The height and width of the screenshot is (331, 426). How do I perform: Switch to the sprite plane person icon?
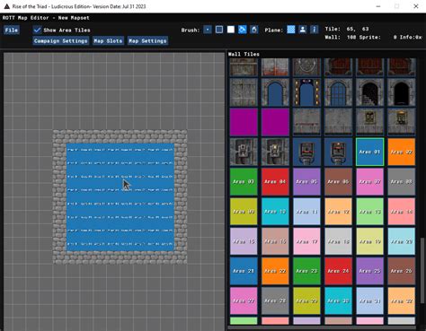(303, 30)
